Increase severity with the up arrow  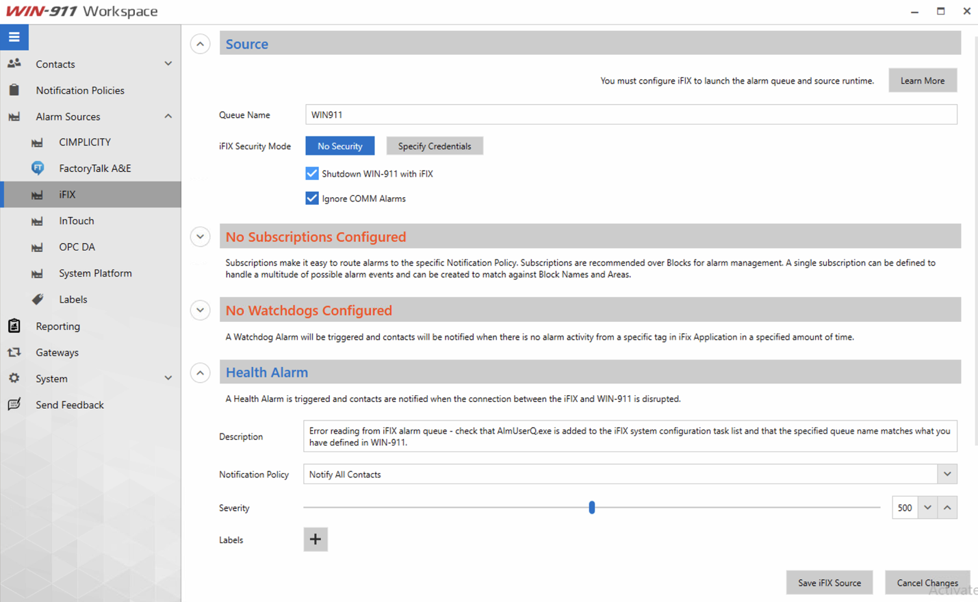pos(947,507)
